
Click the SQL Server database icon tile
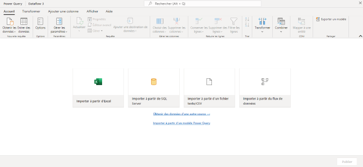154,81
